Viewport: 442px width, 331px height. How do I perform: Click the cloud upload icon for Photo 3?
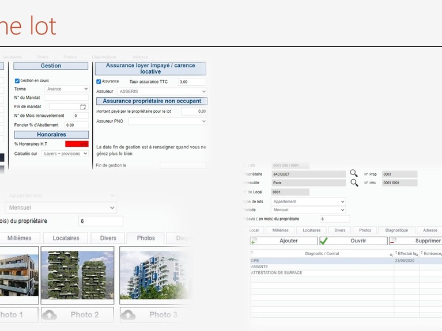[x=128, y=315]
